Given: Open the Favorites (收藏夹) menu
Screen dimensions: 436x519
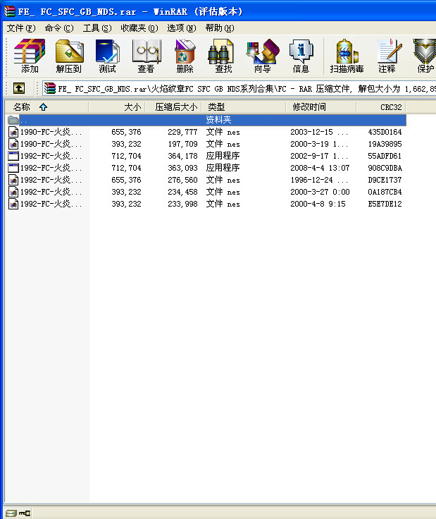Looking at the screenshot, I should (x=139, y=28).
